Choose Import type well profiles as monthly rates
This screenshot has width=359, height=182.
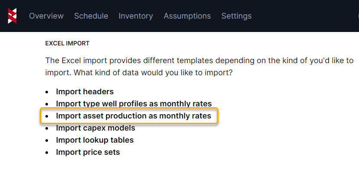134,104
